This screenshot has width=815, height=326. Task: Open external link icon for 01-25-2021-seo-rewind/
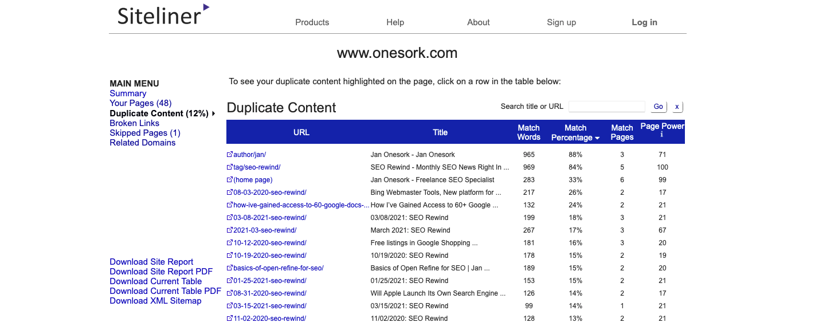click(x=230, y=281)
